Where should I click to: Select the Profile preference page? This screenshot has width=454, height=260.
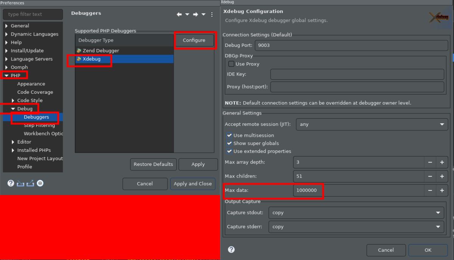(x=25, y=167)
